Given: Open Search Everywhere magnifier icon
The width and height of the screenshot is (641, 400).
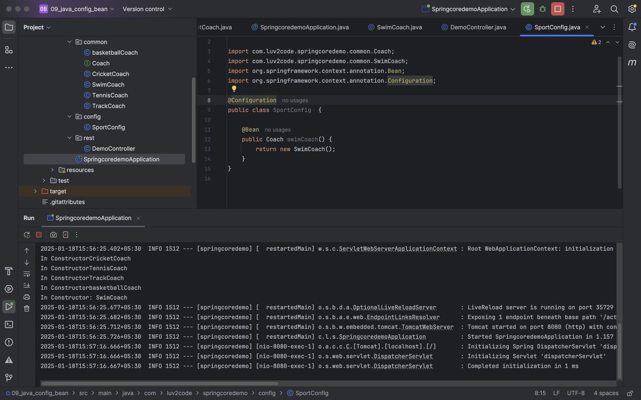Looking at the screenshot, I should (614, 9).
